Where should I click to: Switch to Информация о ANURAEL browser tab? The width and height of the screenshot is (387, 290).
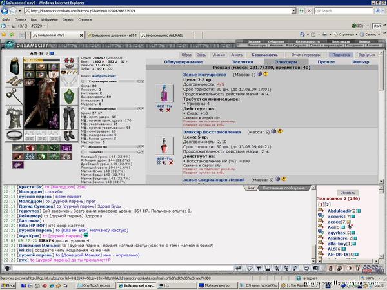coord(166,35)
